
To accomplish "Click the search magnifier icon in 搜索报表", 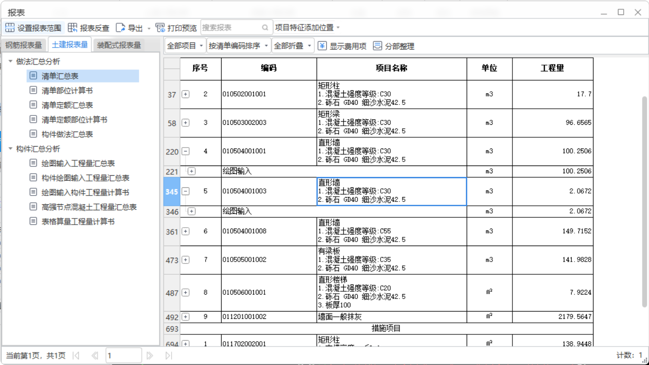I will point(265,28).
